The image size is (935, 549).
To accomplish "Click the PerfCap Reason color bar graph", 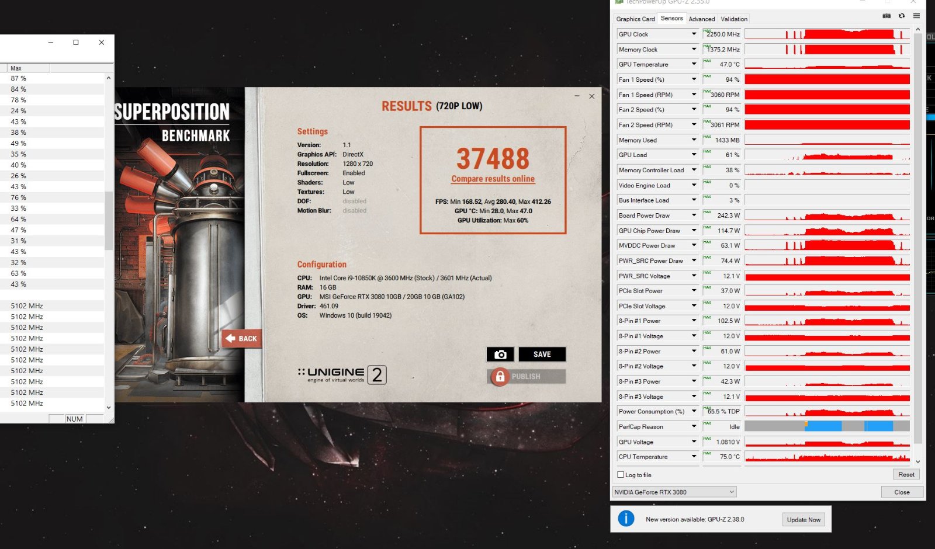I will coord(827,426).
